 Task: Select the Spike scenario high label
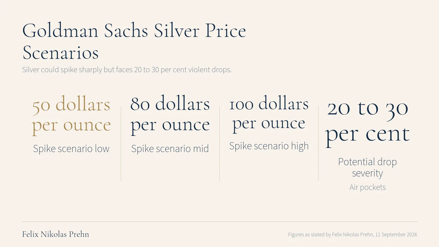point(269,146)
